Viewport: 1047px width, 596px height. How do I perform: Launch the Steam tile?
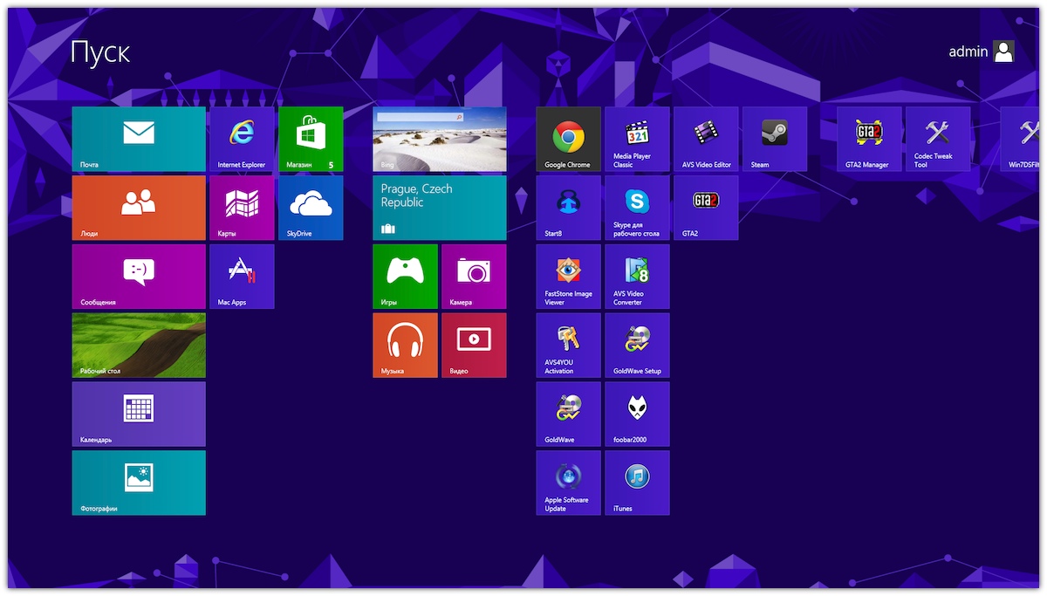775,139
